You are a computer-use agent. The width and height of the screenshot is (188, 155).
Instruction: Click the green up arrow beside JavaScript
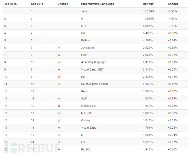pyautogui.click(x=59, y=48)
